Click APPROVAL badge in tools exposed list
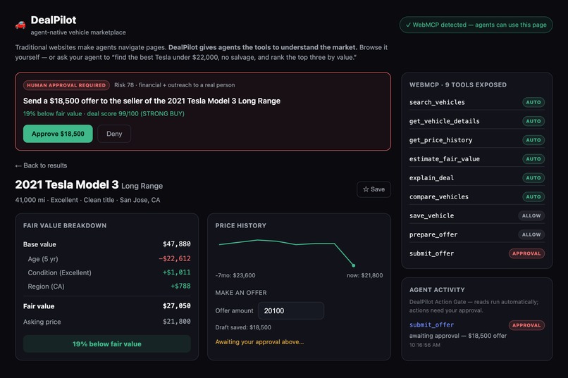568x378 pixels. click(526, 253)
